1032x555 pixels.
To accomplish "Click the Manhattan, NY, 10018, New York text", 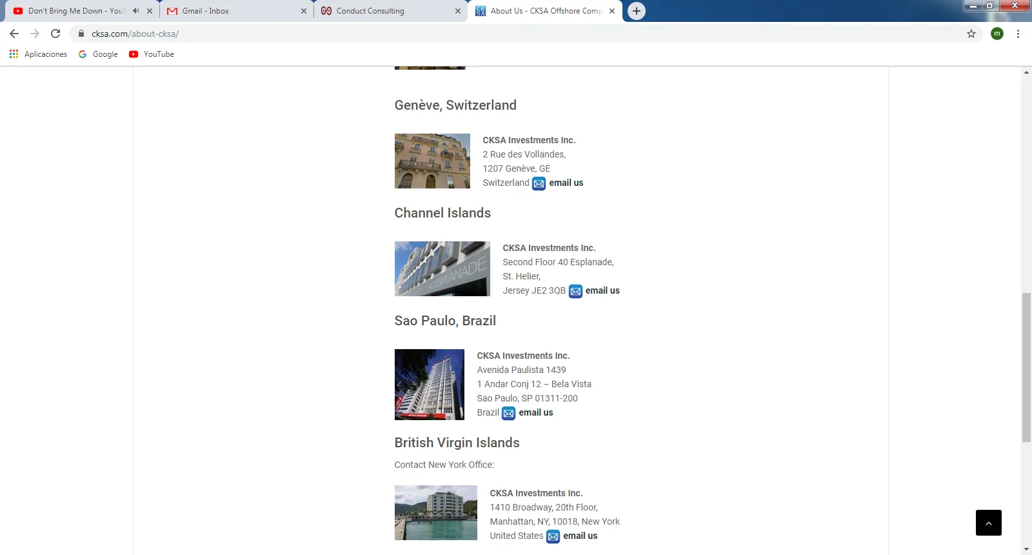I will click(555, 521).
